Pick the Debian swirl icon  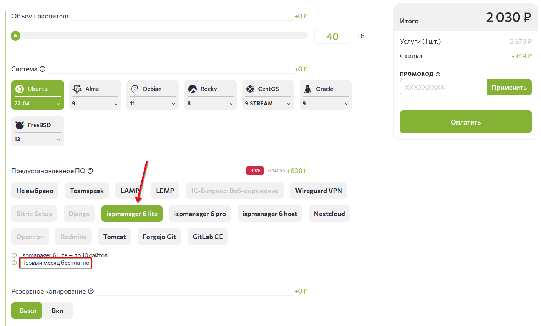[x=135, y=89]
